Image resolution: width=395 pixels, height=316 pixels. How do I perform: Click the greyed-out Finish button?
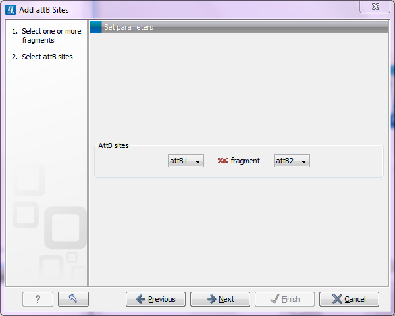[x=284, y=299]
